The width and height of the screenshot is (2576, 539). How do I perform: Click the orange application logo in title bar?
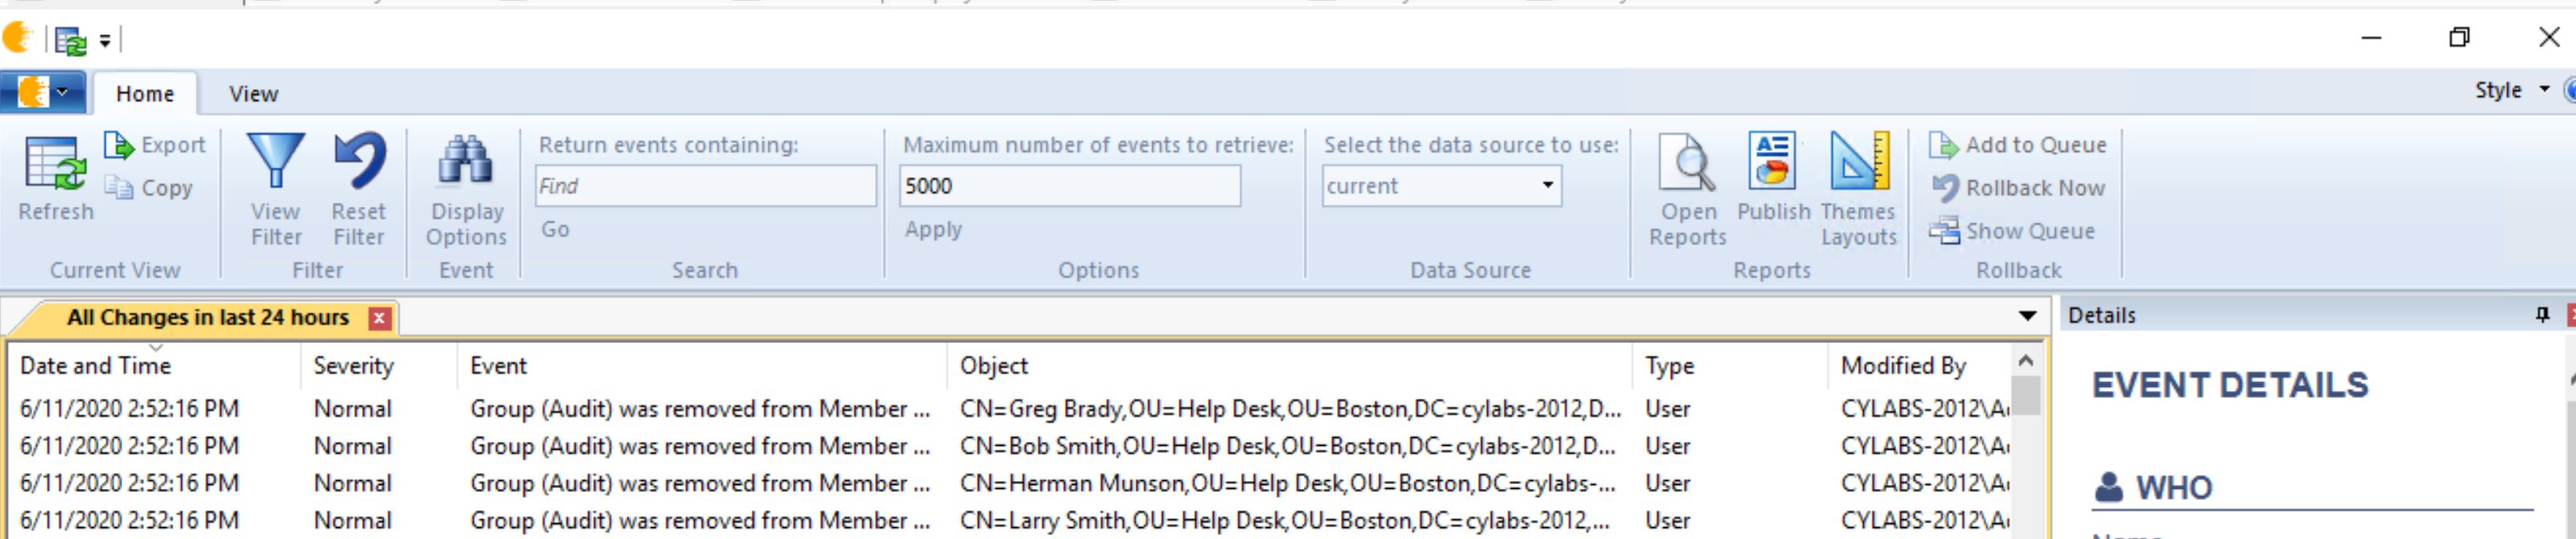[x=17, y=38]
